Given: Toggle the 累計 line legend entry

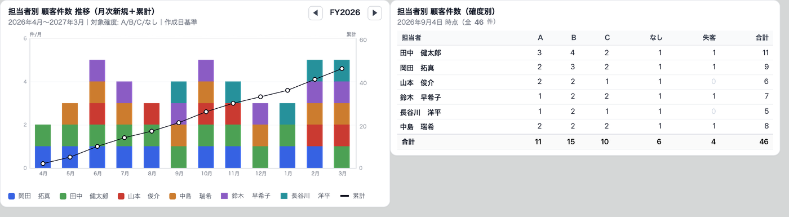Looking at the screenshot, I should (353, 196).
